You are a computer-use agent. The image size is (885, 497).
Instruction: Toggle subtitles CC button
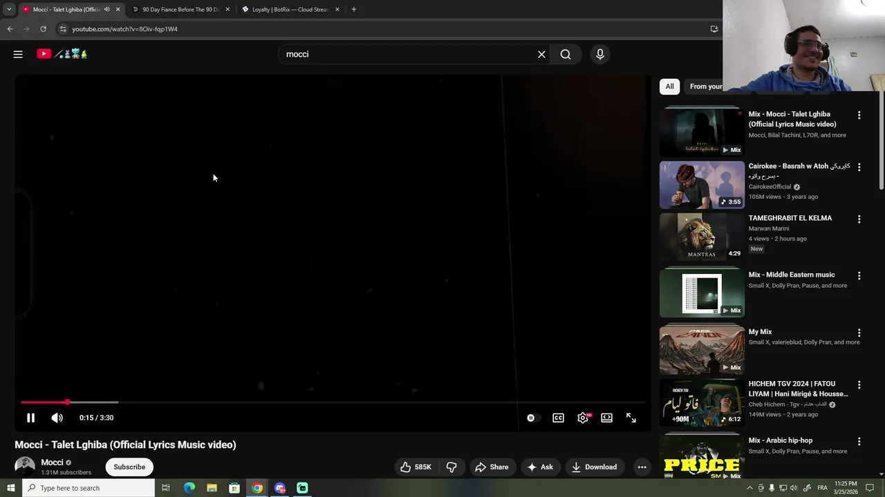558,418
